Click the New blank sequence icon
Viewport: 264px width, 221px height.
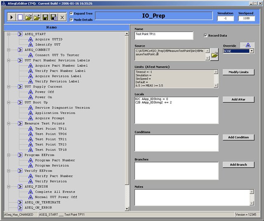tap(20, 17)
